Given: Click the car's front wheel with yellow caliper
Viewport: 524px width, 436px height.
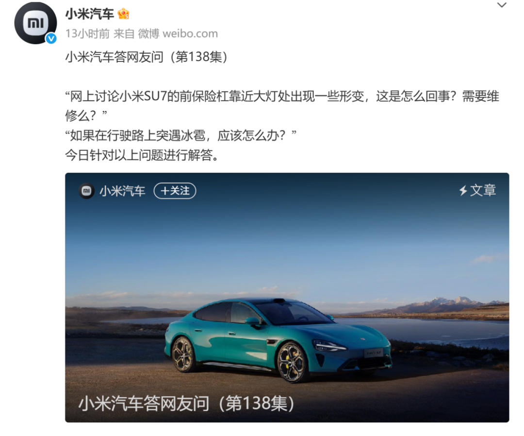Looking at the screenshot, I should pos(291,363).
